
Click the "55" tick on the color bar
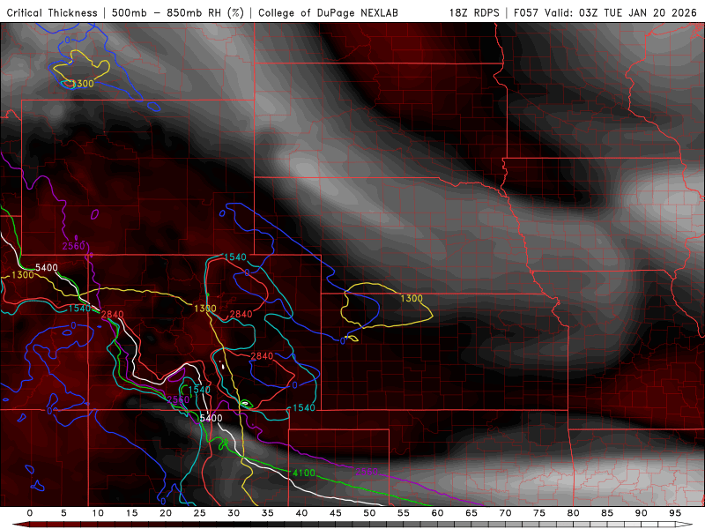pyautogui.click(x=404, y=513)
